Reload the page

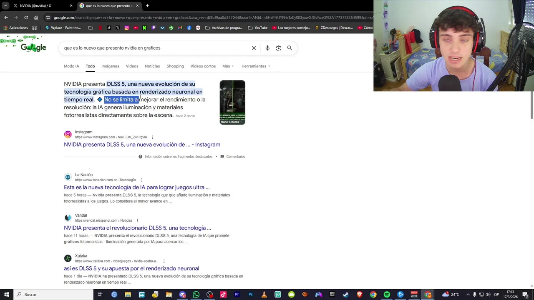pos(26,17)
